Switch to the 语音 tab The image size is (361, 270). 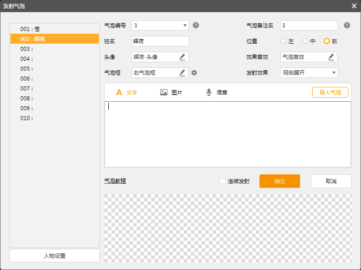(x=216, y=92)
